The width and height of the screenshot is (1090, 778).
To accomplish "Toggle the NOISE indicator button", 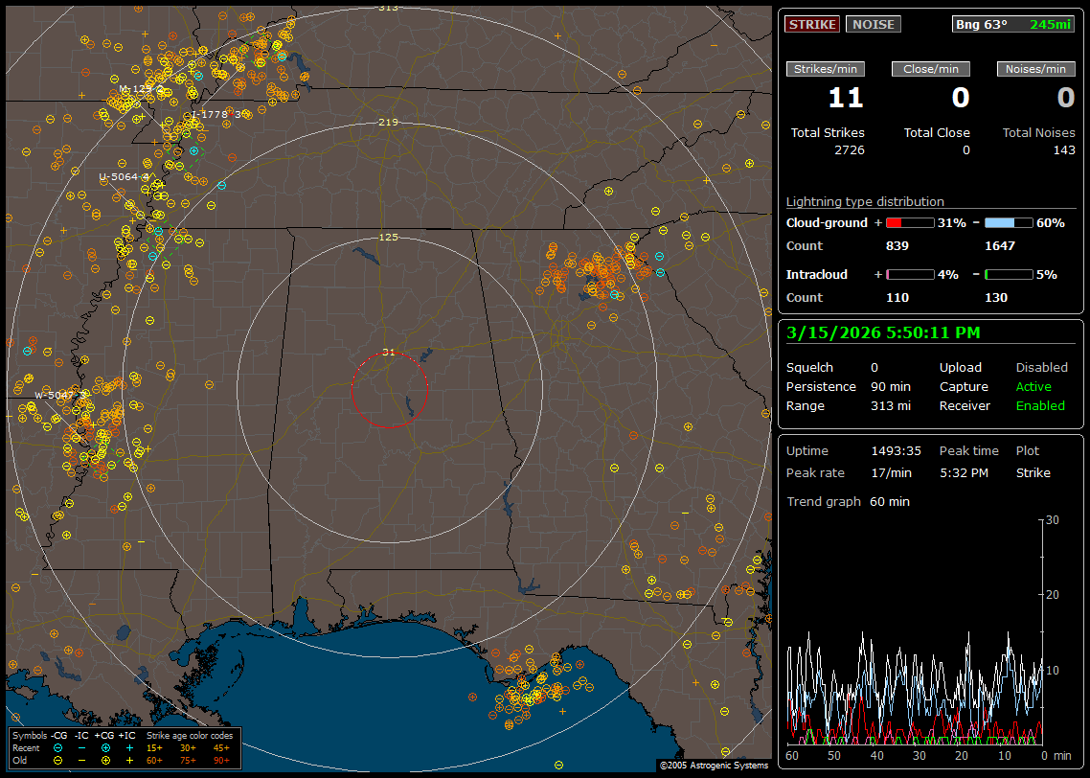I will click(873, 25).
